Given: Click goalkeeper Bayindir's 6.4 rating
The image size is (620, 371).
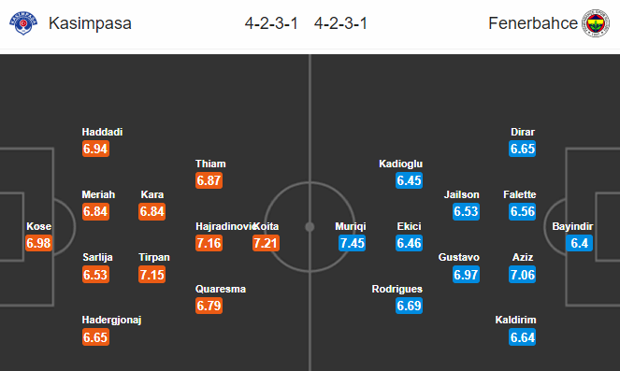Looking at the screenshot, I should 579,243.
